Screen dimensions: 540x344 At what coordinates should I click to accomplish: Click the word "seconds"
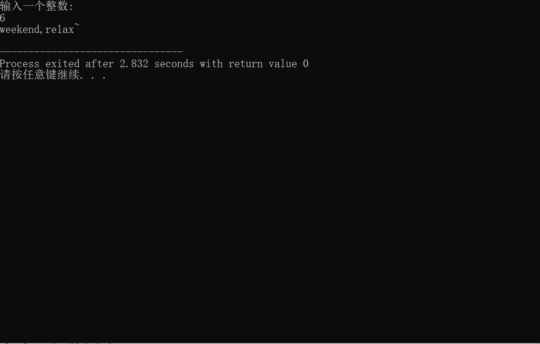pos(174,64)
